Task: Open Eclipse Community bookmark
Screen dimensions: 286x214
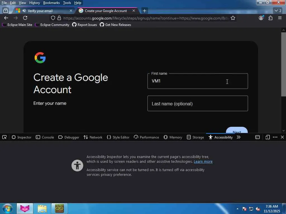Action: tap(52, 25)
